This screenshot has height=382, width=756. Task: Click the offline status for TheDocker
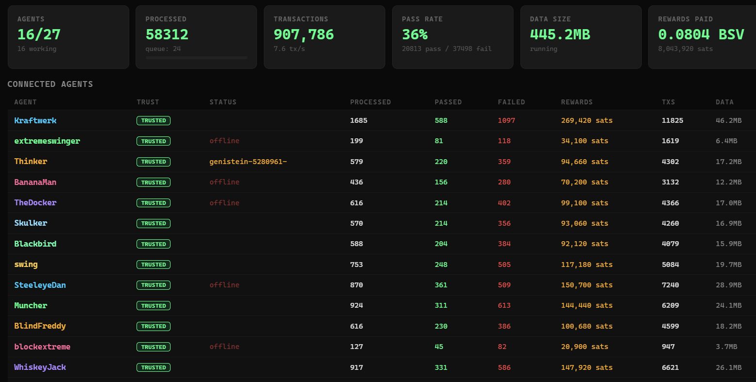(224, 202)
